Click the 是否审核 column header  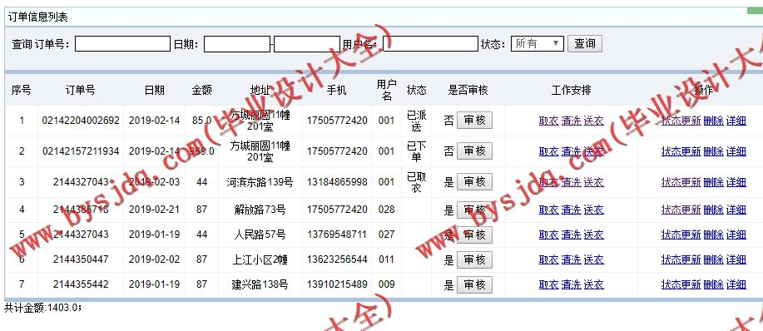click(x=468, y=90)
